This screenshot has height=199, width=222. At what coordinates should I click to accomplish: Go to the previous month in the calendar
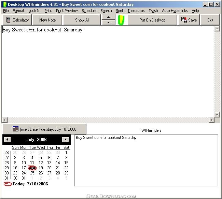[8, 139]
